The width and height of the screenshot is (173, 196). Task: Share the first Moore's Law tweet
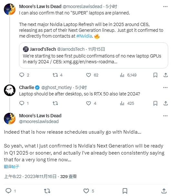[x=166, y=75]
